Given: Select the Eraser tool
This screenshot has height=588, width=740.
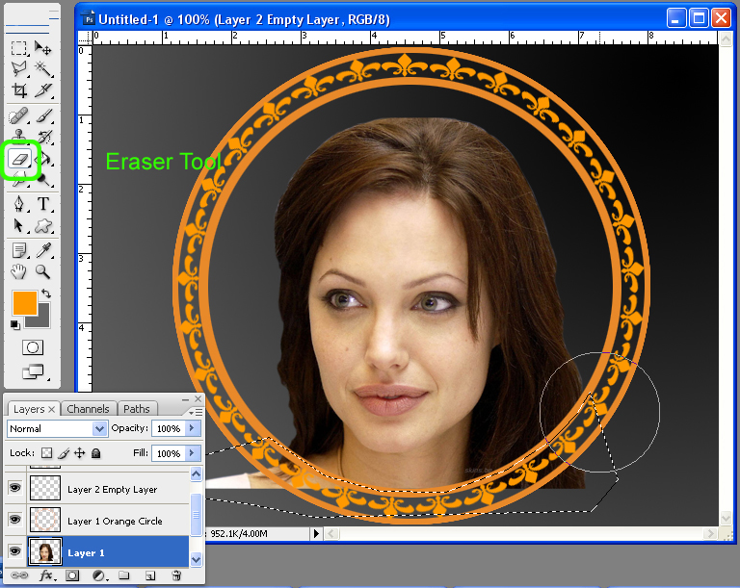Looking at the screenshot, I should [19, 160].
